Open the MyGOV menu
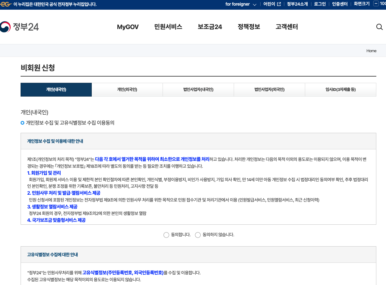 point(128,27)
